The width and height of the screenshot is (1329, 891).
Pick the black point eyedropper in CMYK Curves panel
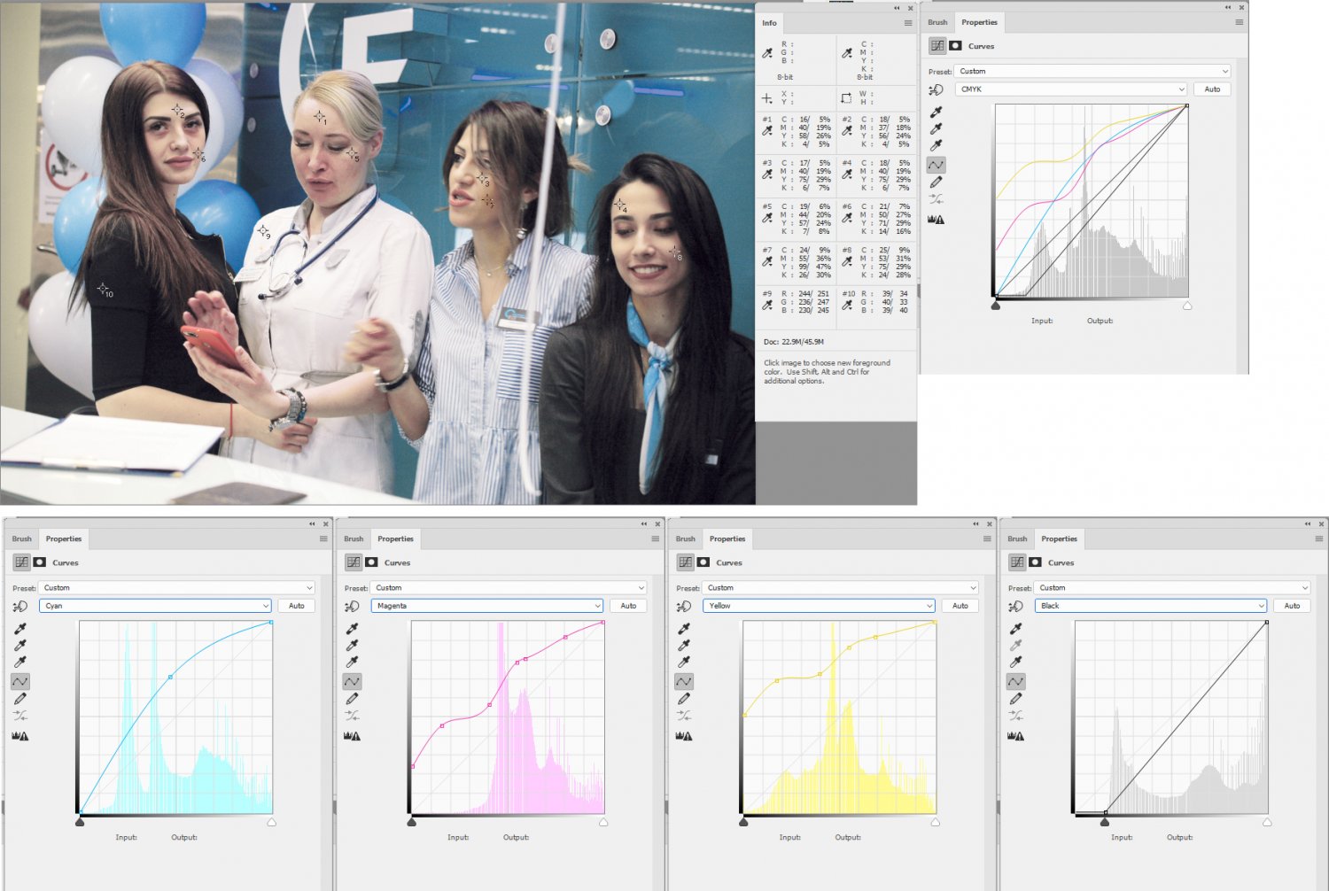936,112
